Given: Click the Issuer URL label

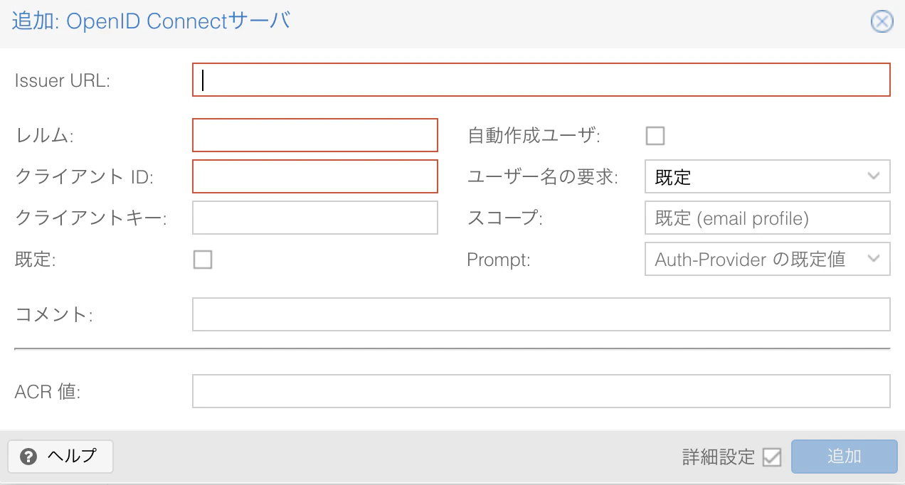Looking at the screenshot, I should coord(63,80).
